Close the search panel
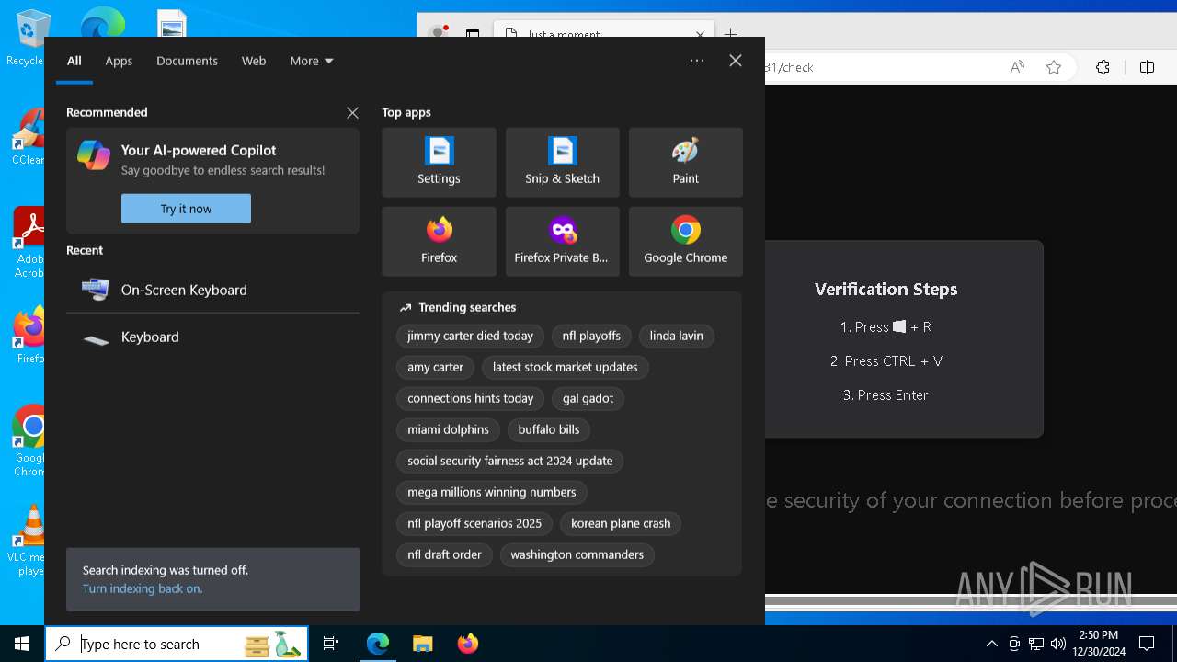1177x662 pixels. (x=736, y=61)
